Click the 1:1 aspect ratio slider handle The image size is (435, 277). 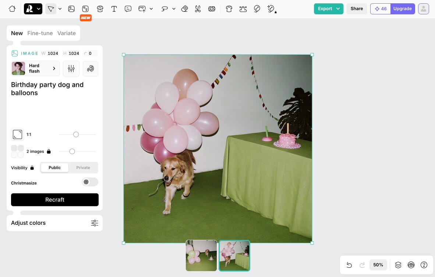coord(76,135)
